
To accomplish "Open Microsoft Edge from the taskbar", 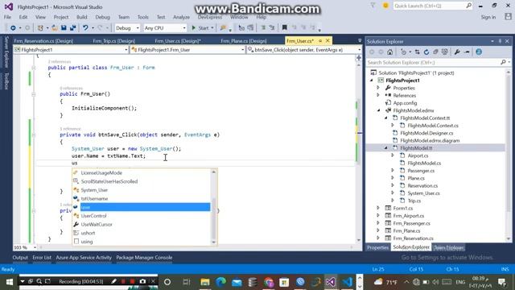I will point(220,282).
